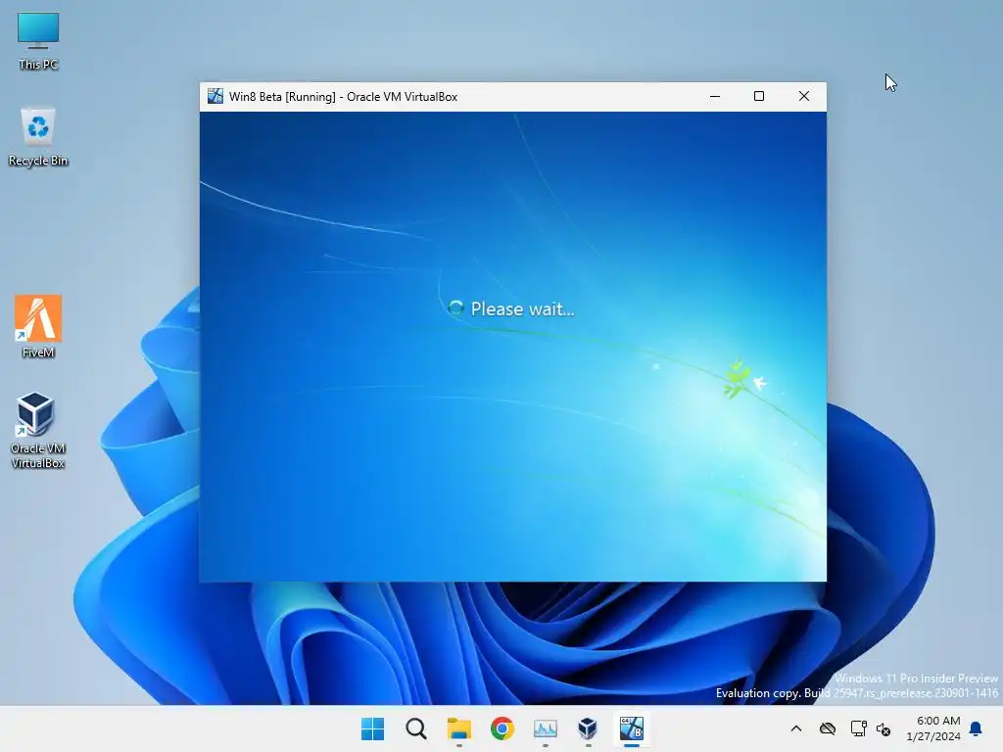Click the "Please wait..." text in the VM
The height and width of the screenshot is (752, 1003).
pyautogui.click(x=523, y=308)
